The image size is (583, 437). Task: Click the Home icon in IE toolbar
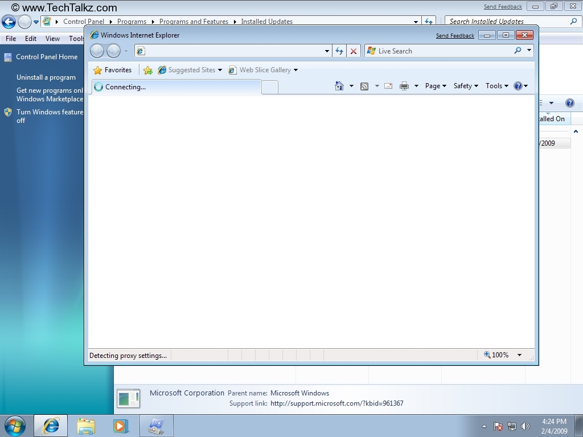(339, 86)
